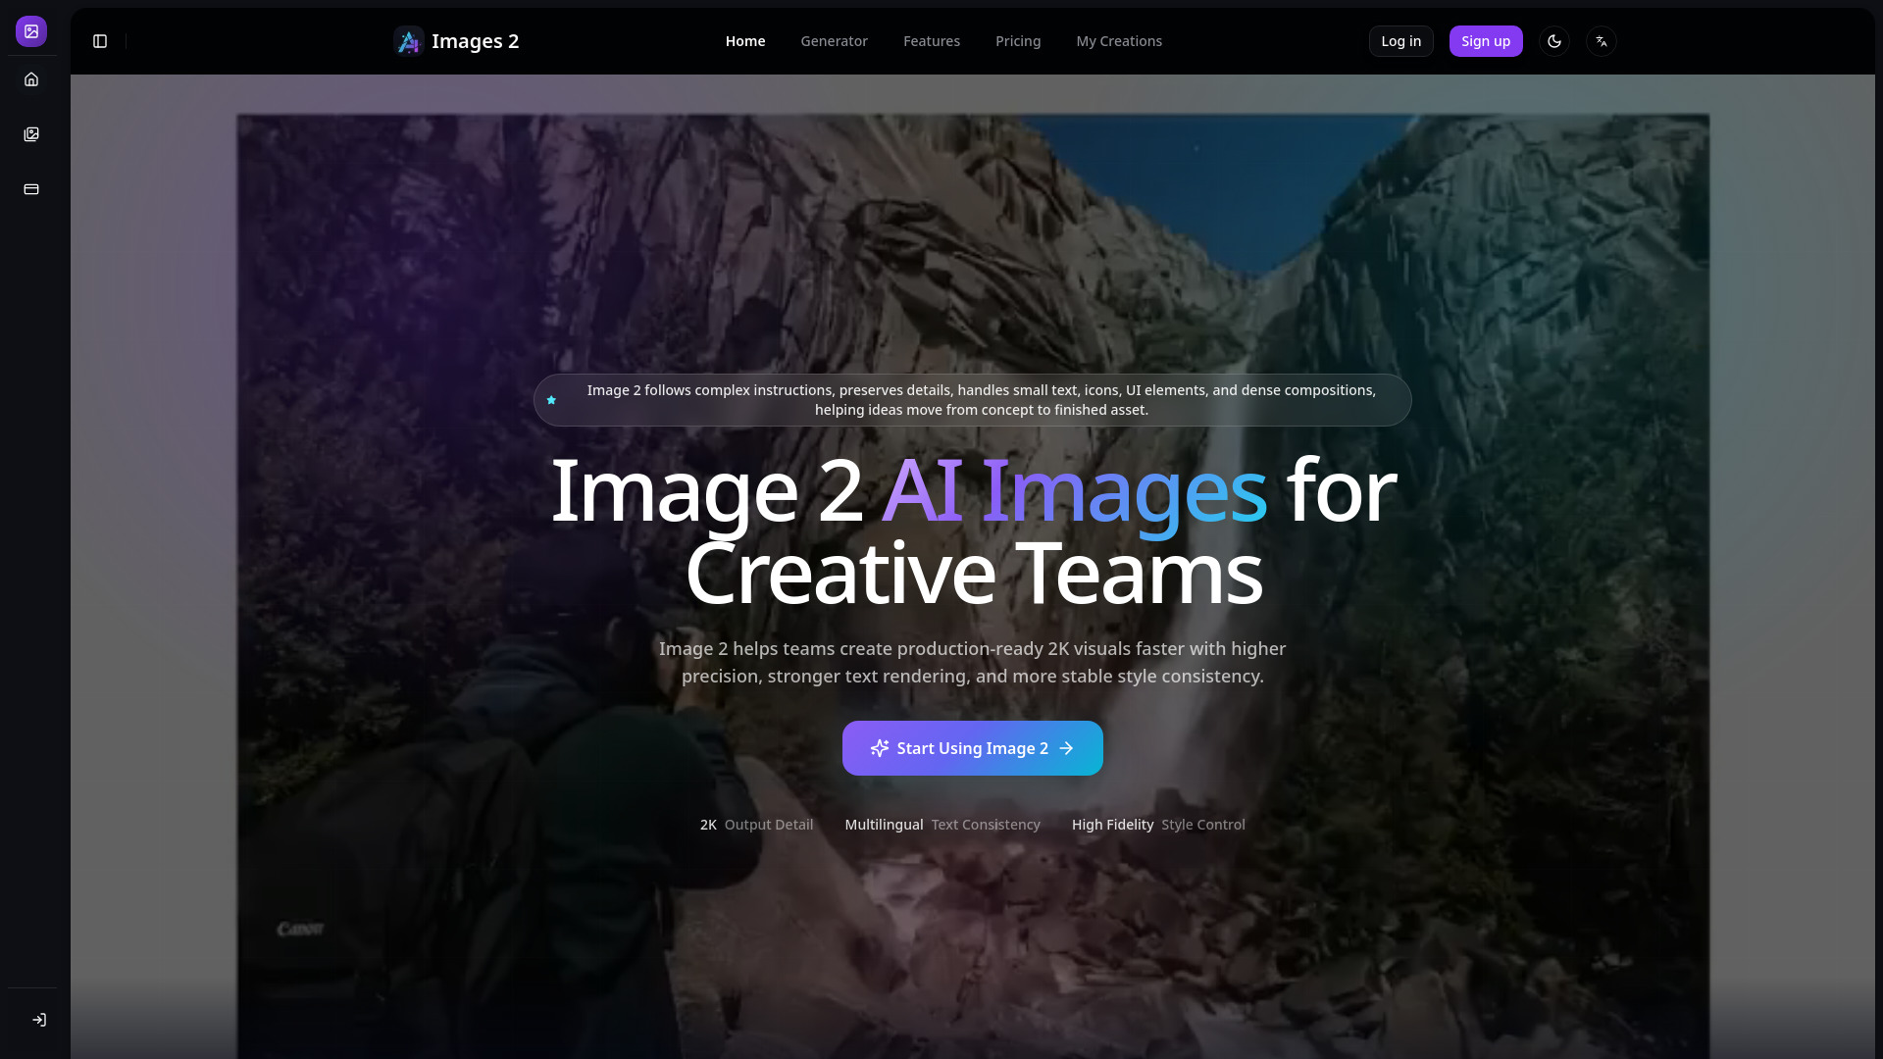This screenshot has width=1883, height=1059.
Task: Open the language switcher menu
Action: point(1602,41)
